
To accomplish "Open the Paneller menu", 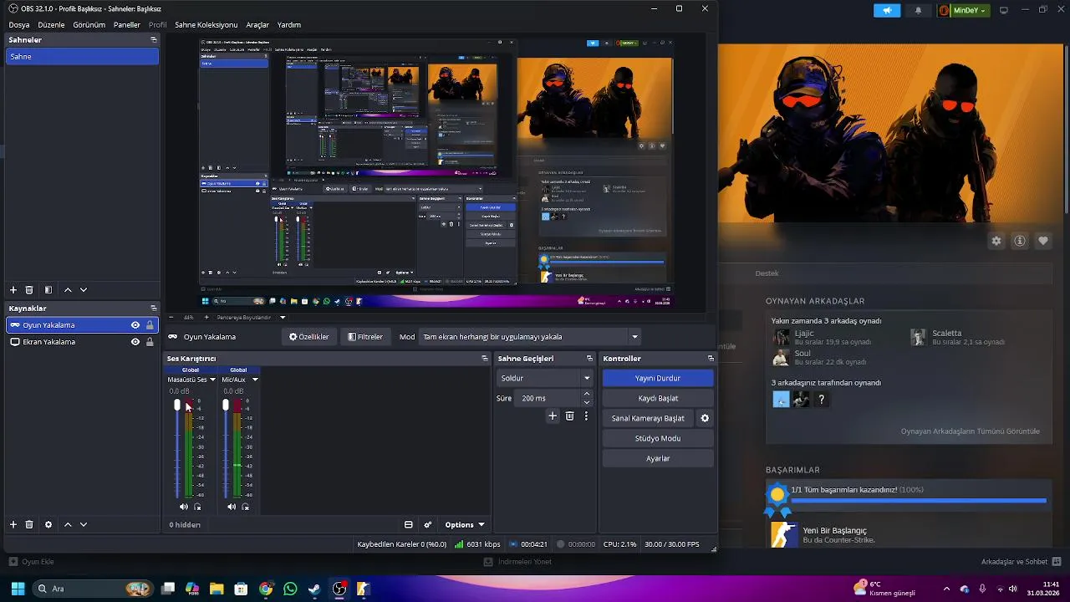I will pyautogui.click(x=127, y=25).
